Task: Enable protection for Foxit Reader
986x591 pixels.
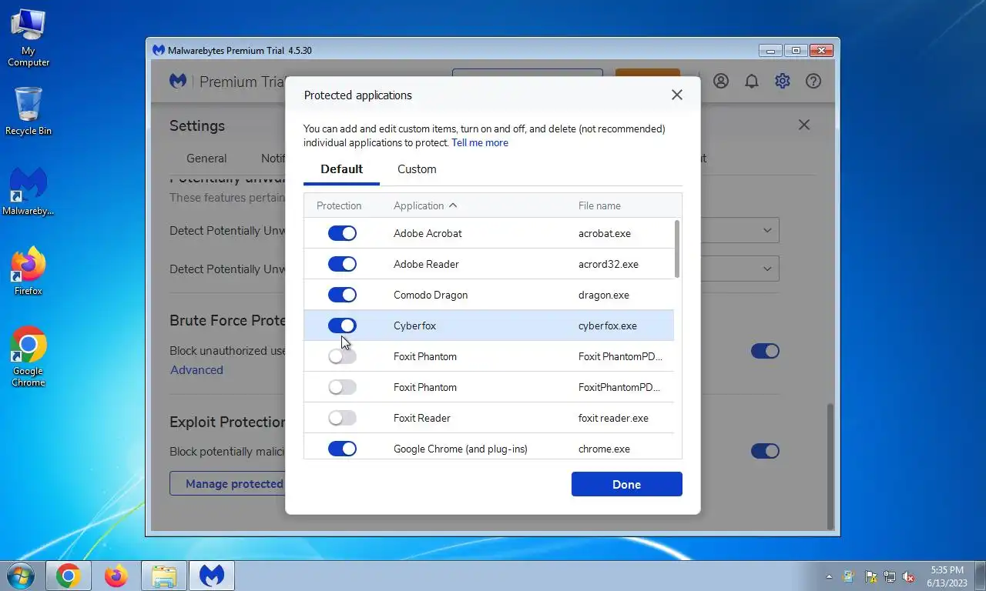Action: point(342,418)
